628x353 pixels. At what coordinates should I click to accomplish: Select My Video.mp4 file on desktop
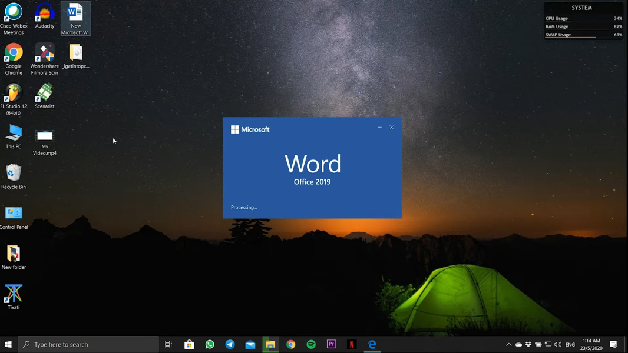pyautogui.click(x=44, y=142)
